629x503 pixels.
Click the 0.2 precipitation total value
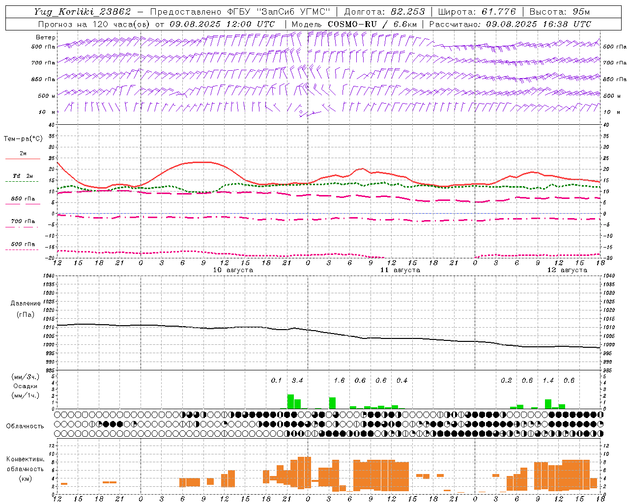pyautogui.click(x=506, y=381)
